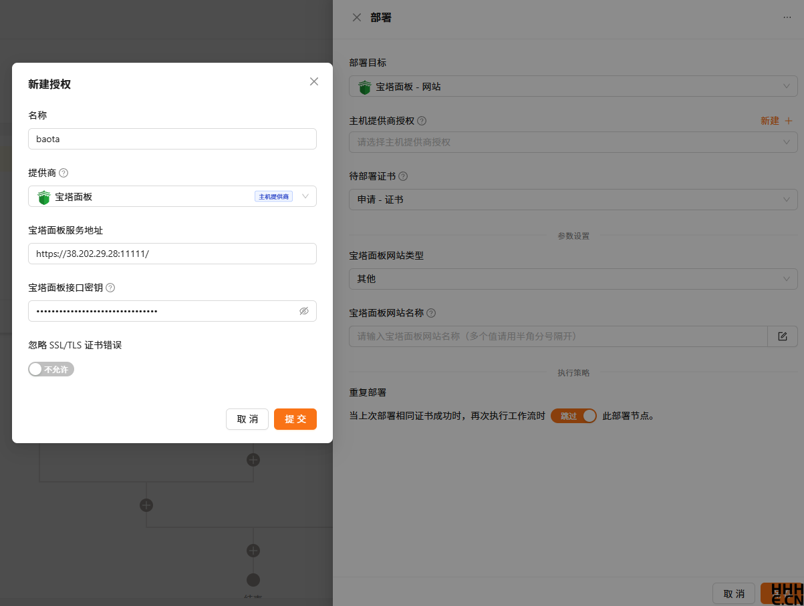The height and width of the screenshot is (606, 804).
Task: Click the 宝塔面板接口密钥 password field
Action: click(172, 311)
